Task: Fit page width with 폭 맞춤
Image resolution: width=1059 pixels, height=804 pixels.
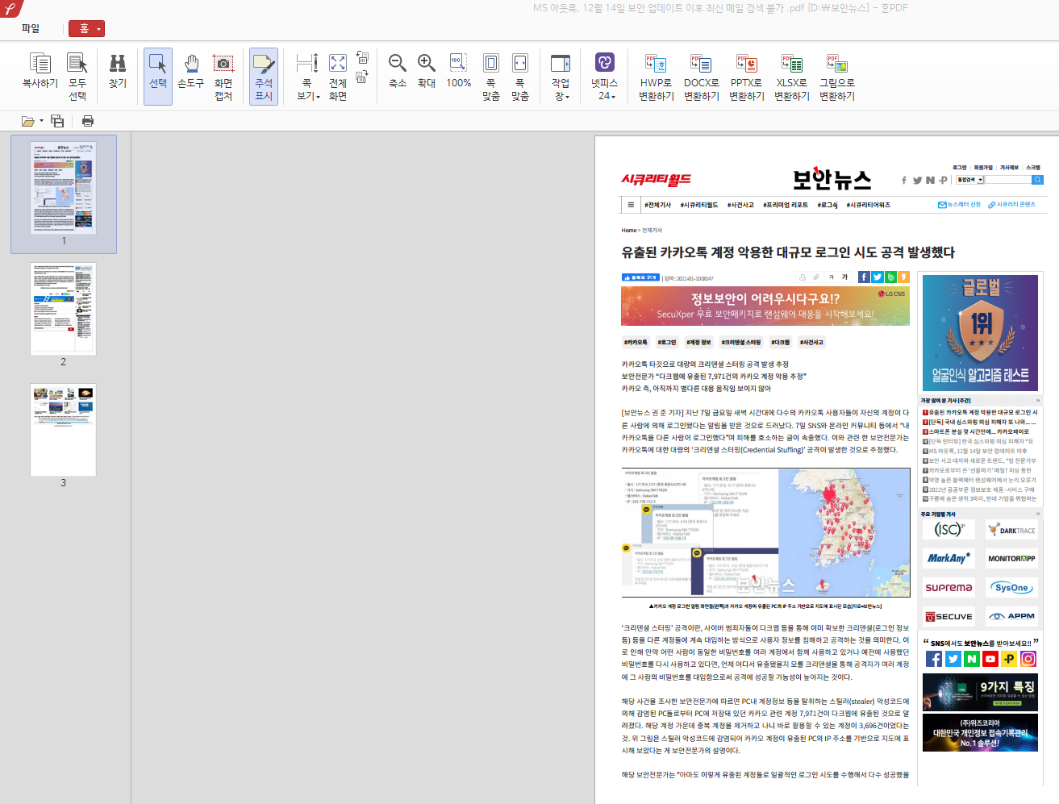Action: click(x=520, y=77)
